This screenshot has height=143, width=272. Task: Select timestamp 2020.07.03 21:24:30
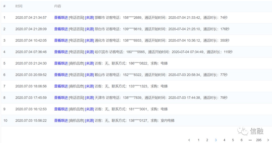[31, 63]
